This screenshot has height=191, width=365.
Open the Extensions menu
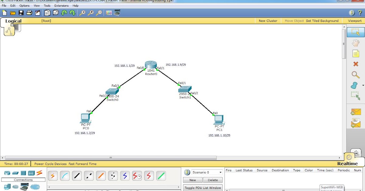(61, 5)
